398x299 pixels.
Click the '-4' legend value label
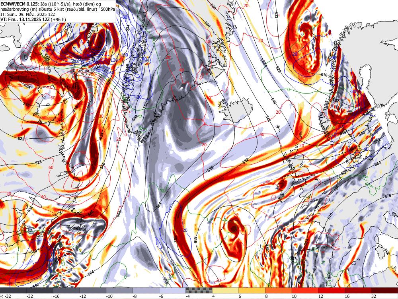pyautogui.click(x=188, y=296)
